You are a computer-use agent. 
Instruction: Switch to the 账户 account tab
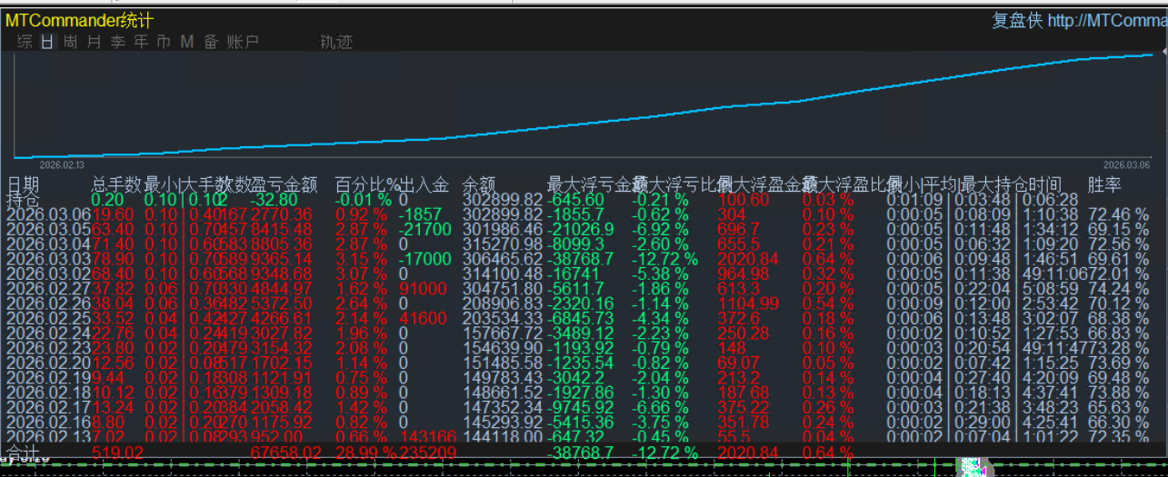[243, 42]
